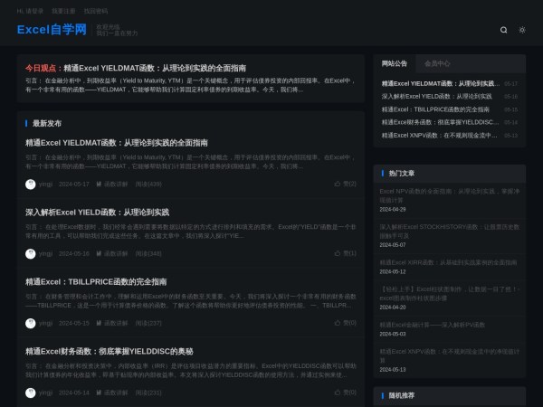The width and height of the screenshot is (543, 407).
Task: Open 找回密码 password recovery link
Action: pos(95,11)
